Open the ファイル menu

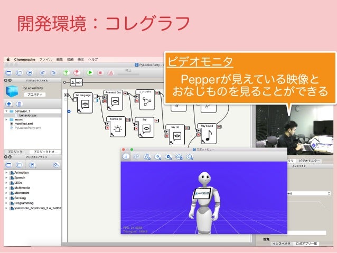click(46, 59)
